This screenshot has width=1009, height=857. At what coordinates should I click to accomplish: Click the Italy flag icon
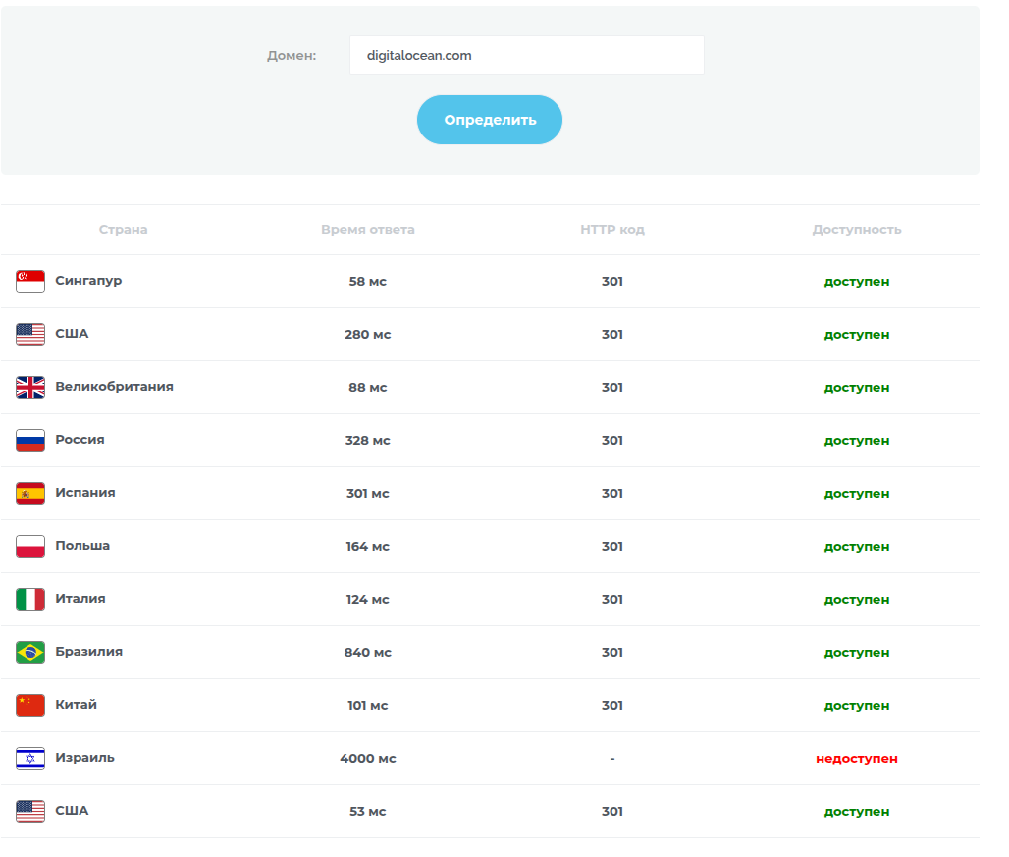tap(30, 599)
